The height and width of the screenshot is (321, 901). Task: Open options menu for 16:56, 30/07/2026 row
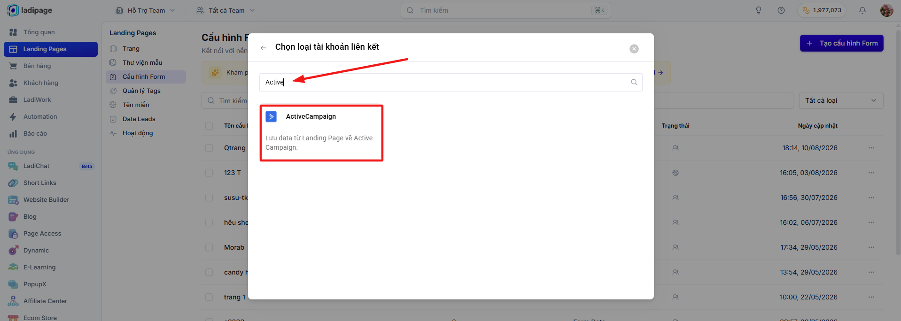pos(871,198)
